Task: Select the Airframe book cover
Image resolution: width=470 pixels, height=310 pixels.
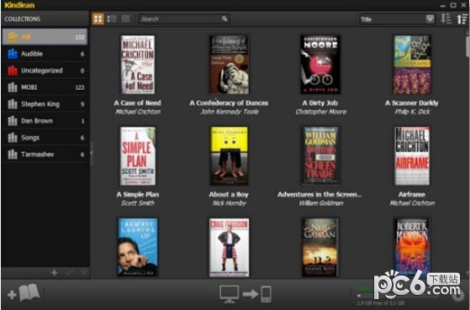Action: point(412,156)
